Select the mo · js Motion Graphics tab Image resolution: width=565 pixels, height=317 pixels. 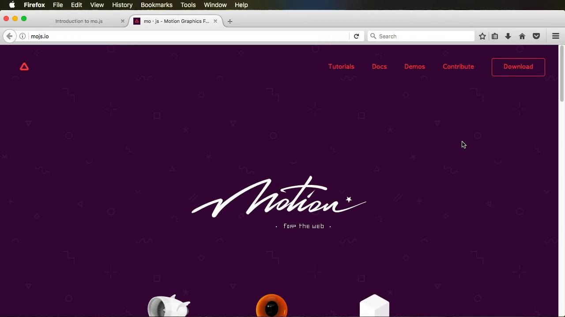coord(177,21)
